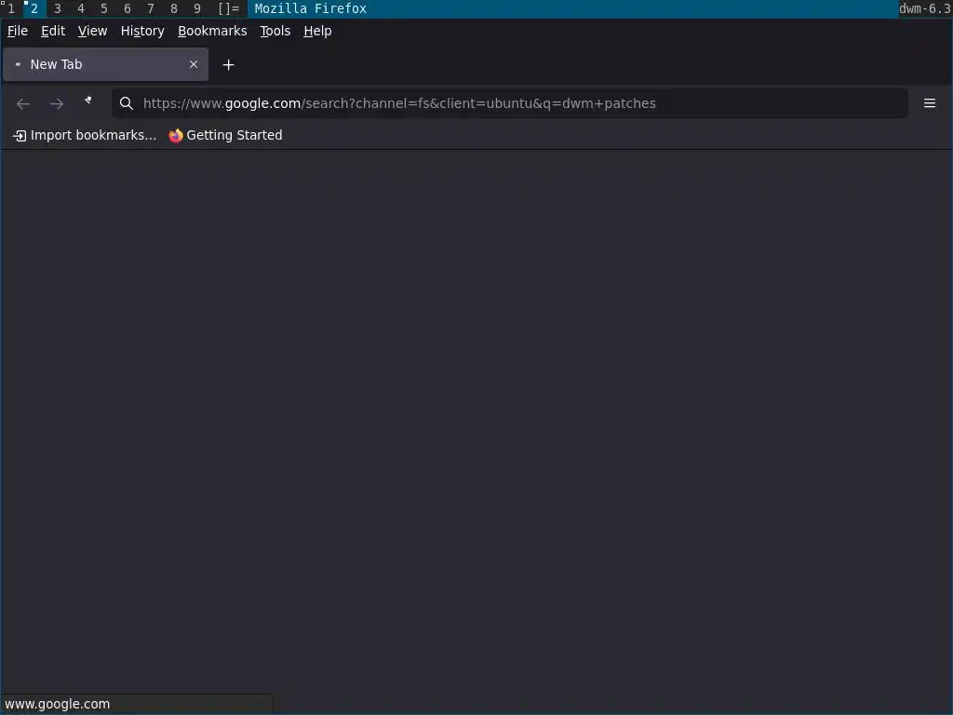Switch to dwm tag 1
Screen dimensions: 953x715
coord(11,8)
